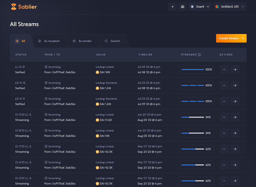Expand the Goerli network dropdown
Image resolution: width=256 pixels, height=187 pixels.
pos(200,7)
